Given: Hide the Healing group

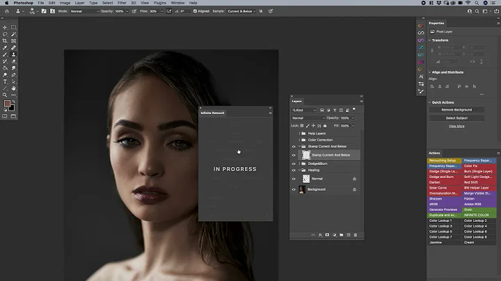Looking at the screenshot, I should tap(294, 170).
